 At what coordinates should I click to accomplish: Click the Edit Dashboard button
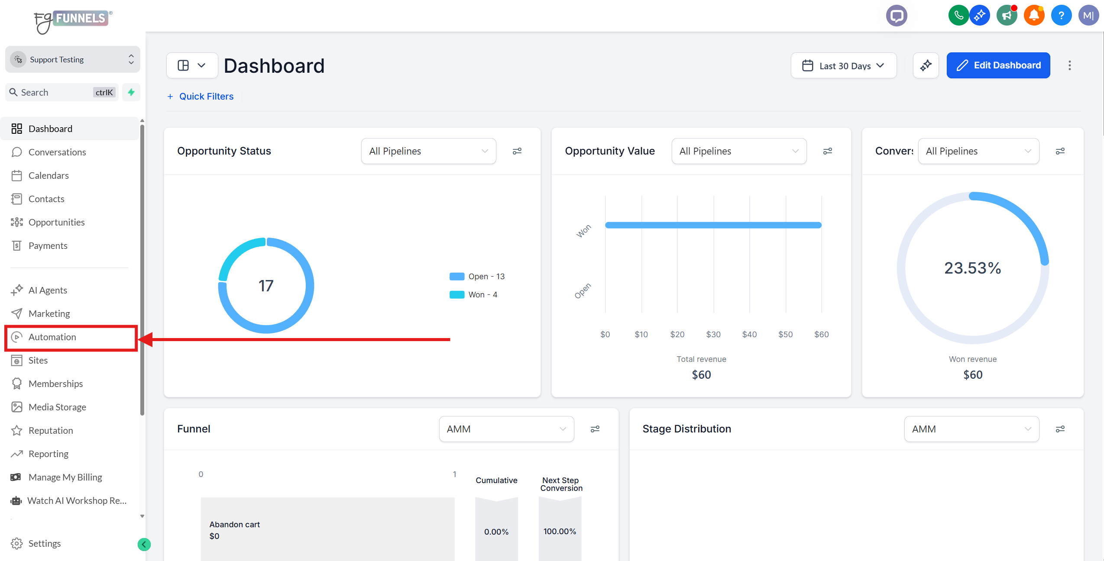pos(998,65)
